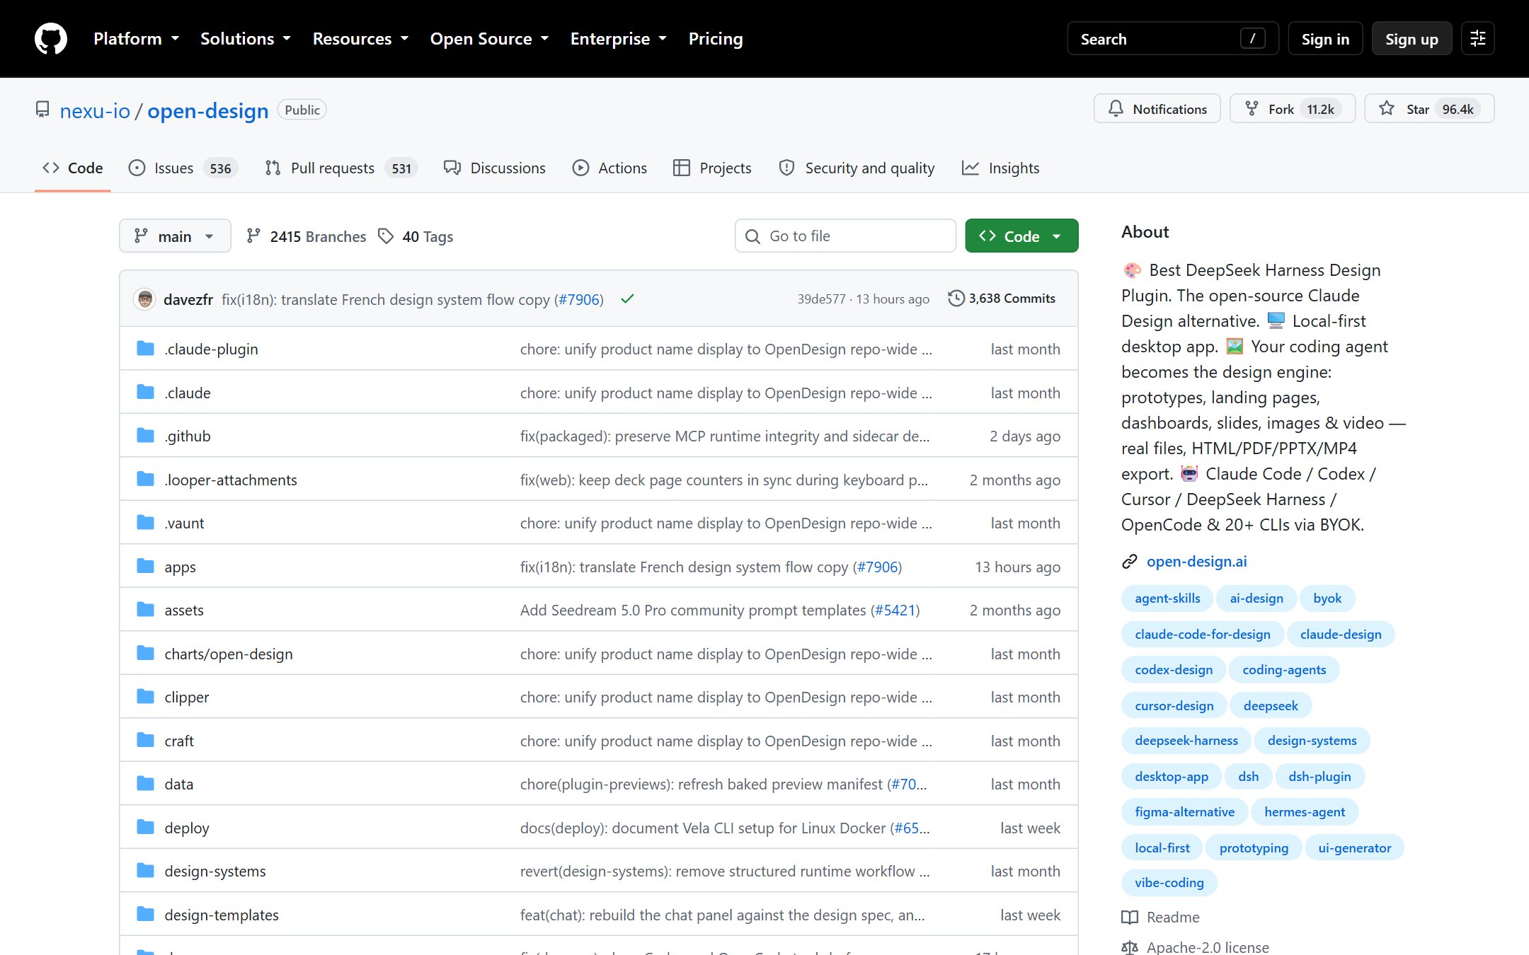Click the folder icon for .claude-plugin
Screen dimensions: 1529x955
pyautogui.click(x=146, y=349)
